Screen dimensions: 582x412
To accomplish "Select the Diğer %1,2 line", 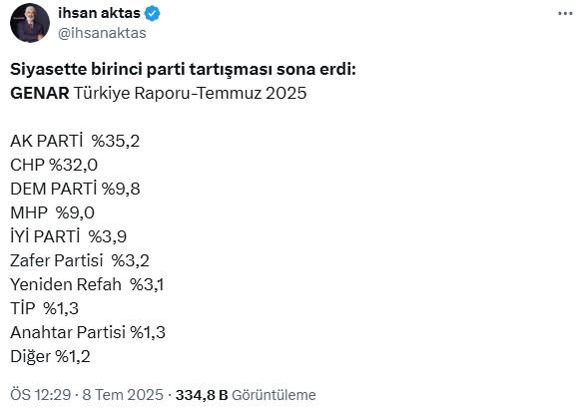I will (51, 357).
